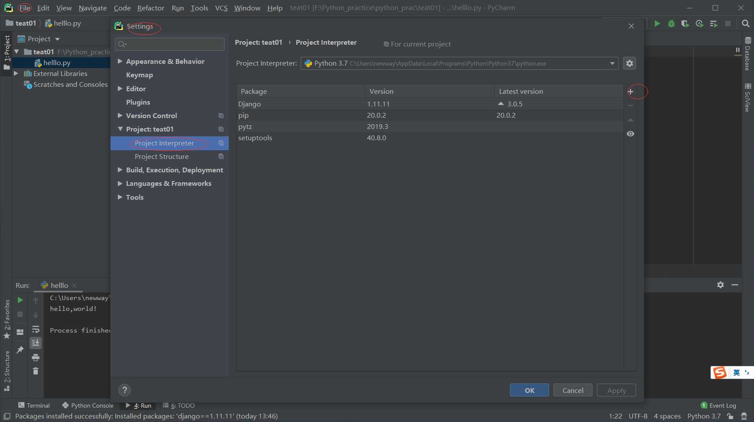This screenshot has height=422, width=754.
Task: Expand Languages & Frameworks section
Action: pos(120,183)
